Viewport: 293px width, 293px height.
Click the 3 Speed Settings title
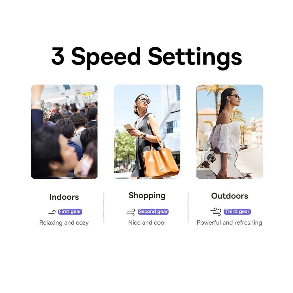[147, 57]
